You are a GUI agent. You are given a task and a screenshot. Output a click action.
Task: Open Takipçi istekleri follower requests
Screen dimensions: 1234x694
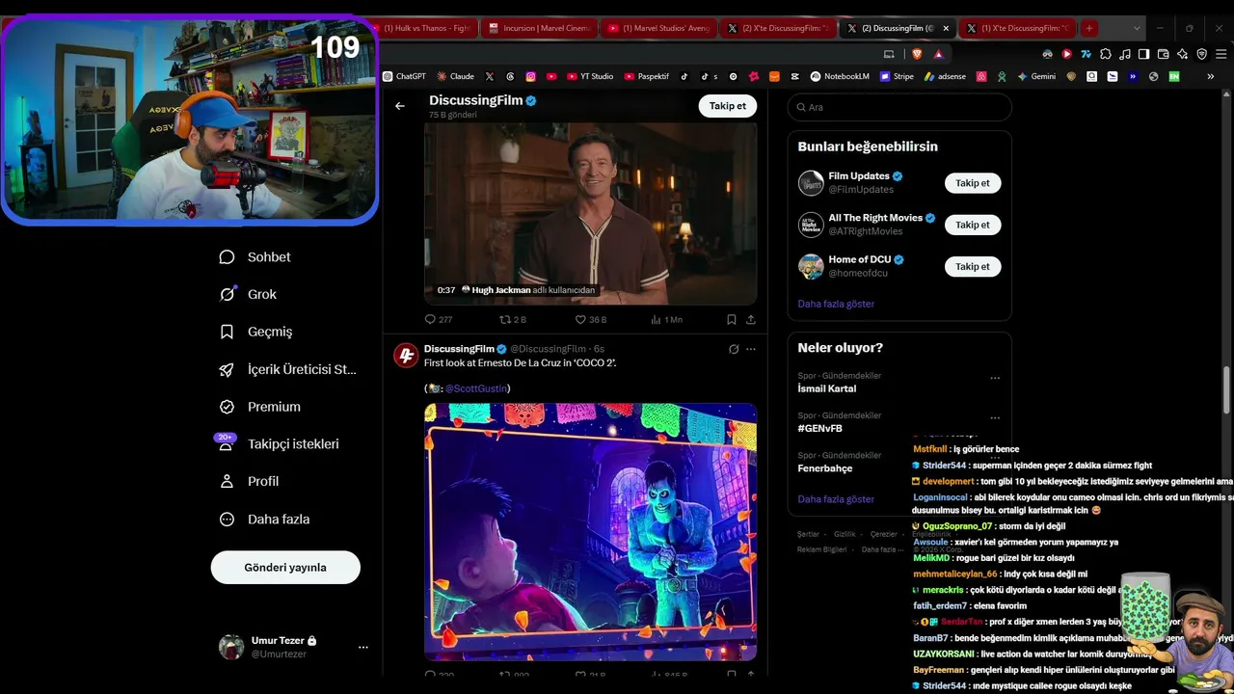coord(279,444)
